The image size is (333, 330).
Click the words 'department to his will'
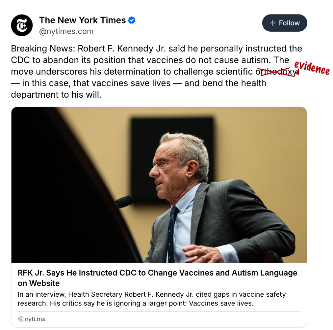[56, 95]
